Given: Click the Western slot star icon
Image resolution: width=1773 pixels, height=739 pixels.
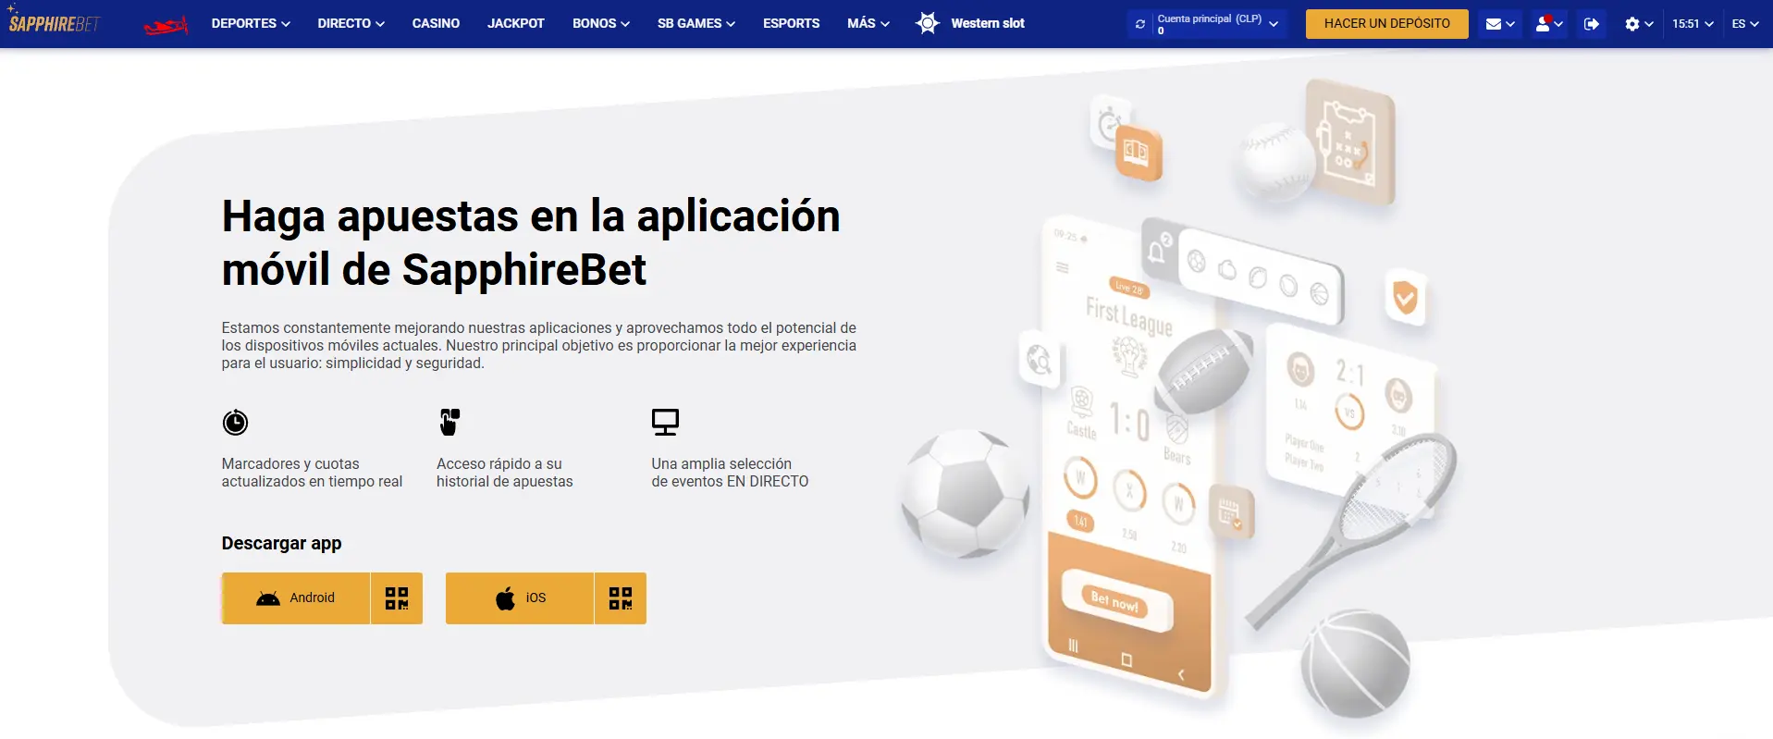Looking at the screenshot, I should (x=928, y=23).
